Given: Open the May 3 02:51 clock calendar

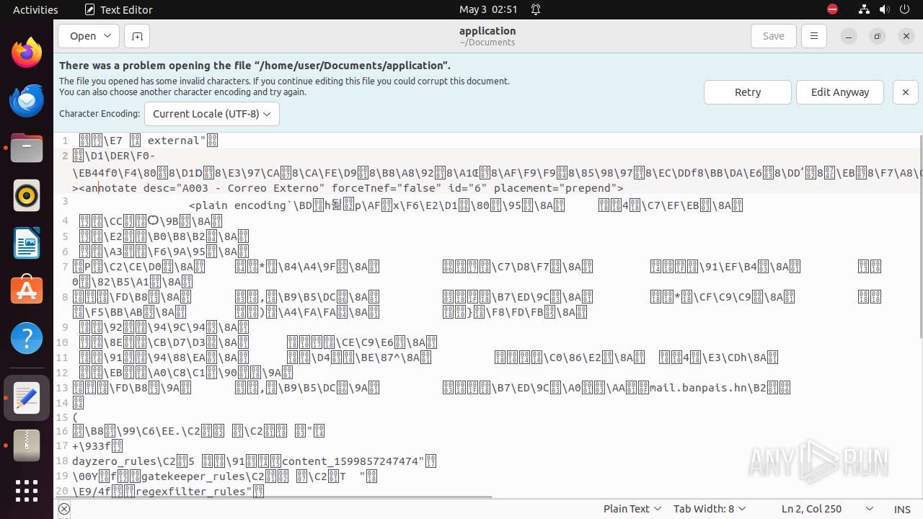Looking at the screenshot, I should coord(488,9).
